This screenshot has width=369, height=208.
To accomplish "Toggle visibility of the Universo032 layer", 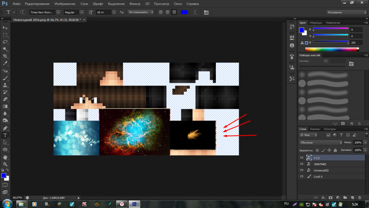I will [x=302, y=170].
